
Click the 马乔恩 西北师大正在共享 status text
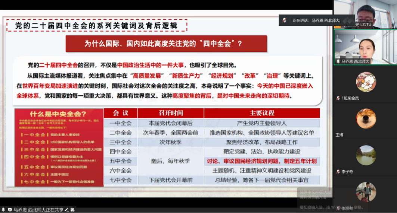[38, 210]
